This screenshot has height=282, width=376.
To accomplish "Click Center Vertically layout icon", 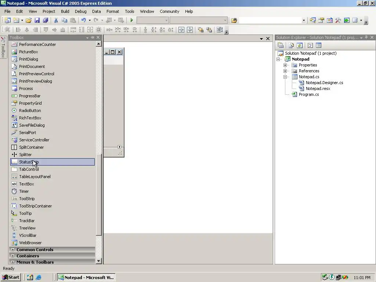I will [x=190, y=30].
